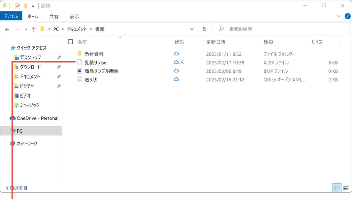Click the search magnifier icon
Image resolution: width=352 pixels, height=199 pixels.
(221, 29)
